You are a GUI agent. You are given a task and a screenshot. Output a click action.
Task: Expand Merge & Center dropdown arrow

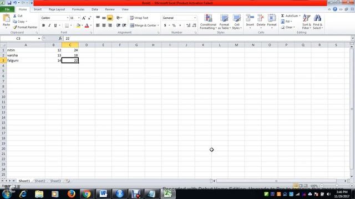pos(158,25)
